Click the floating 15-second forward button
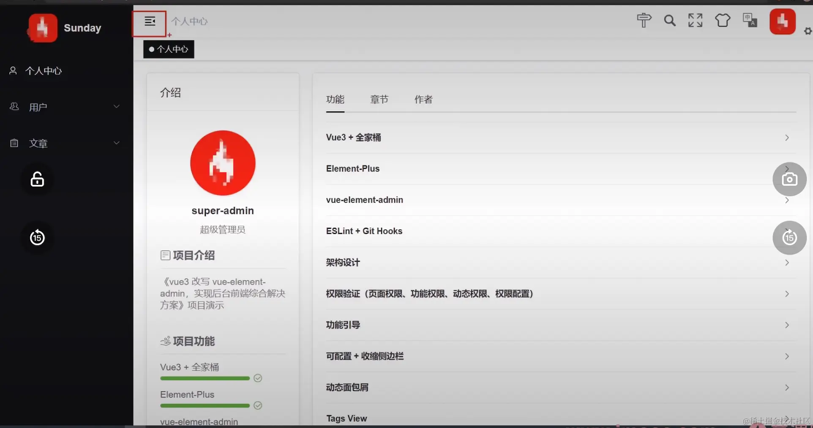 [789, 238]
